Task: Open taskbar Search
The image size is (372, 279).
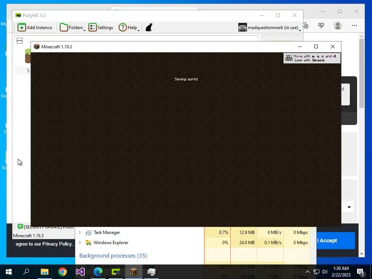Action: click(x=26, y=272)
